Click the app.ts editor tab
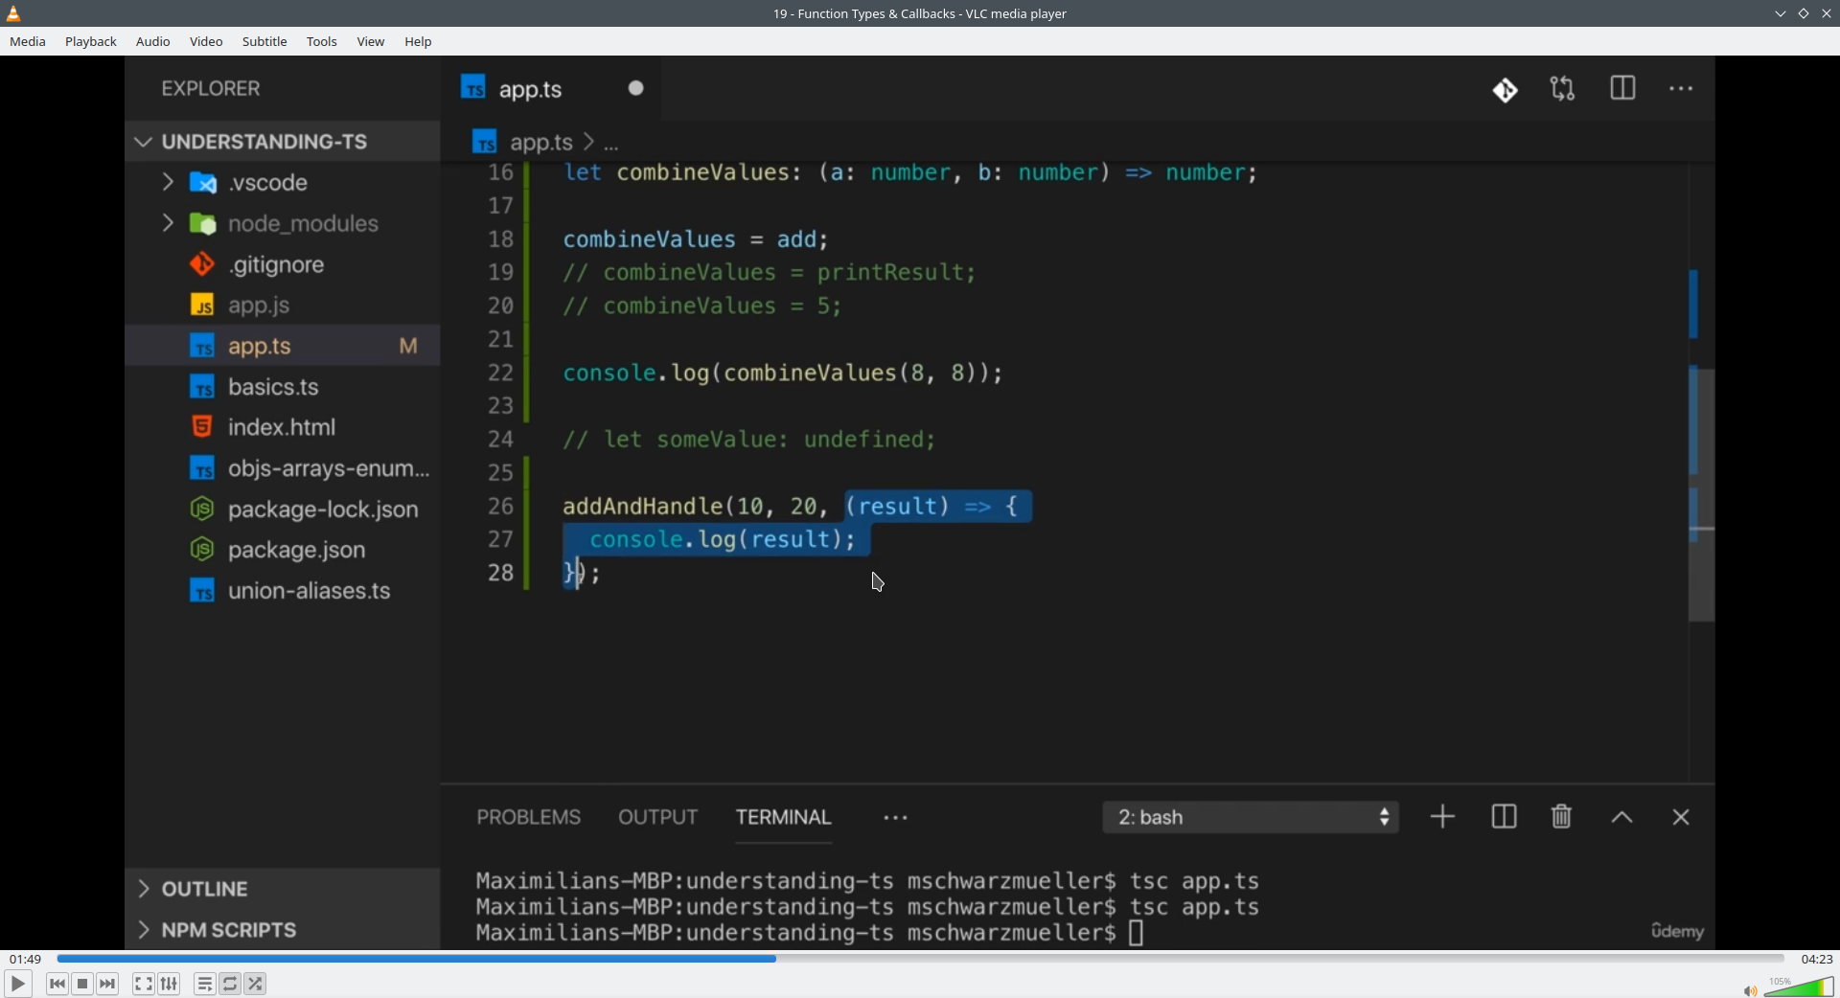 pyautogui.click(x=551, y=89)
